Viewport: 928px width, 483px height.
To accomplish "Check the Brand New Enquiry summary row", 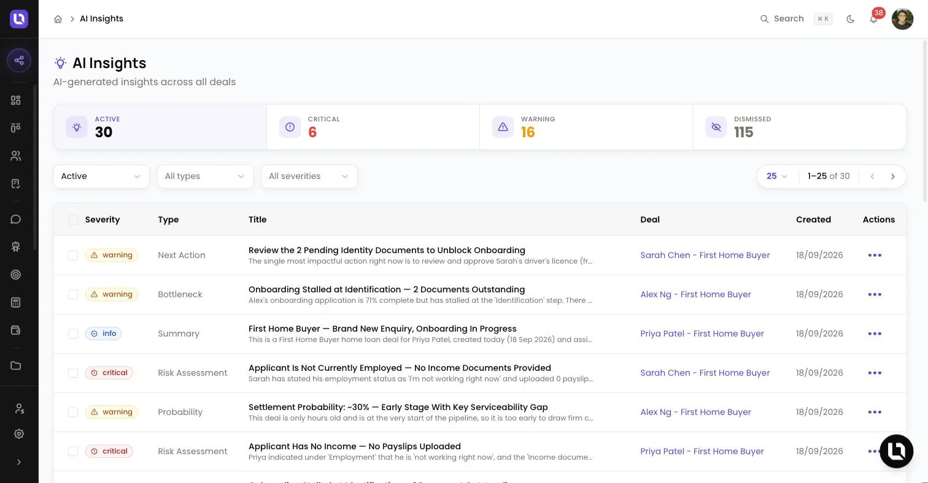I will (73, 333).
